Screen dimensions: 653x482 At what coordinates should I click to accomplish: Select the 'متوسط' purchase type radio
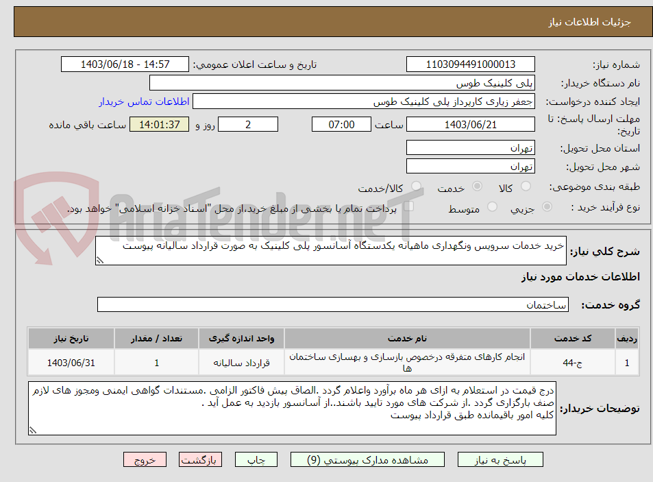pyautogui.click(x=492, y=206)
